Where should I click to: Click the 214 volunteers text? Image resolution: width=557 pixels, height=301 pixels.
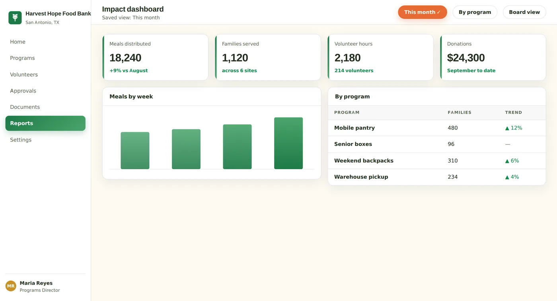[354, 71]
